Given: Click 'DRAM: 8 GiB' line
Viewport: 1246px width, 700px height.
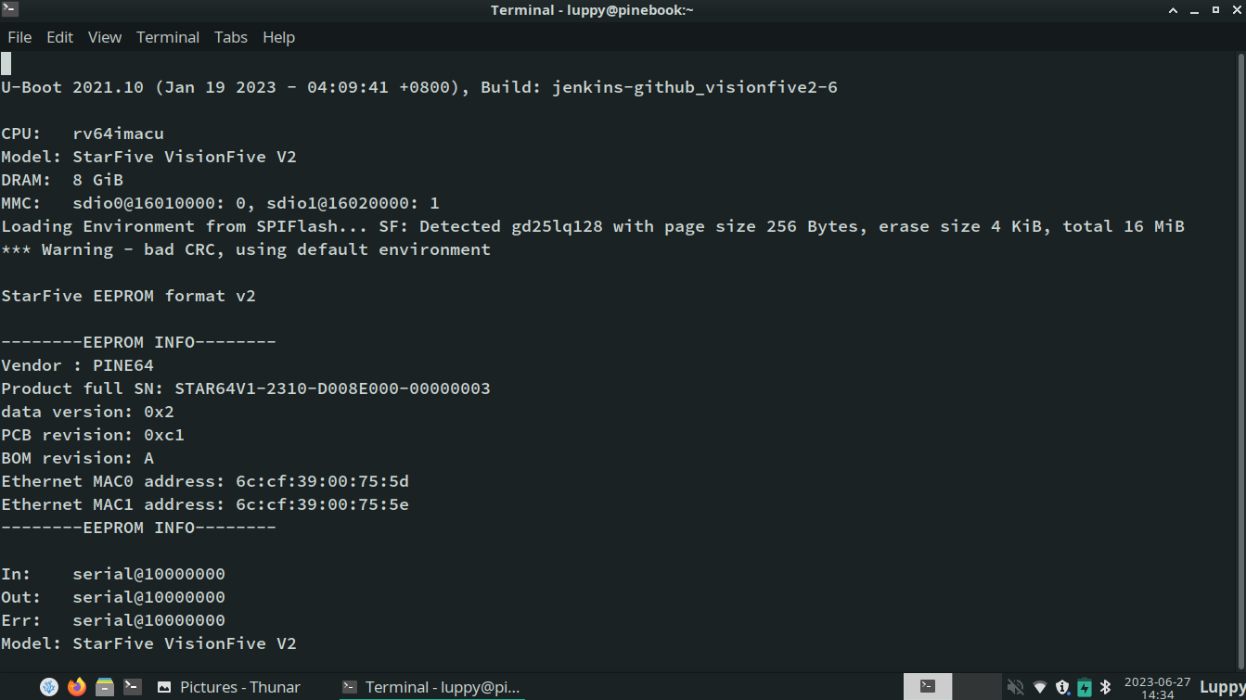Looking at the screenshot, I should point(62,180).
